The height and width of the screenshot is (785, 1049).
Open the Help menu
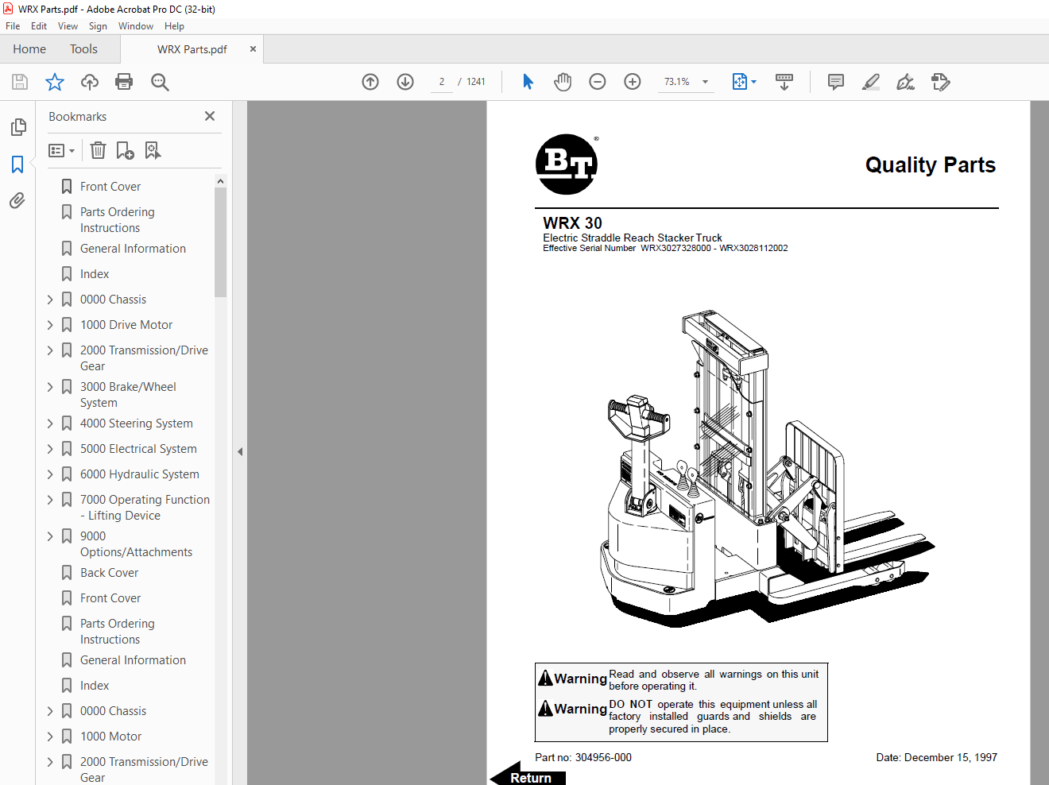174,26
